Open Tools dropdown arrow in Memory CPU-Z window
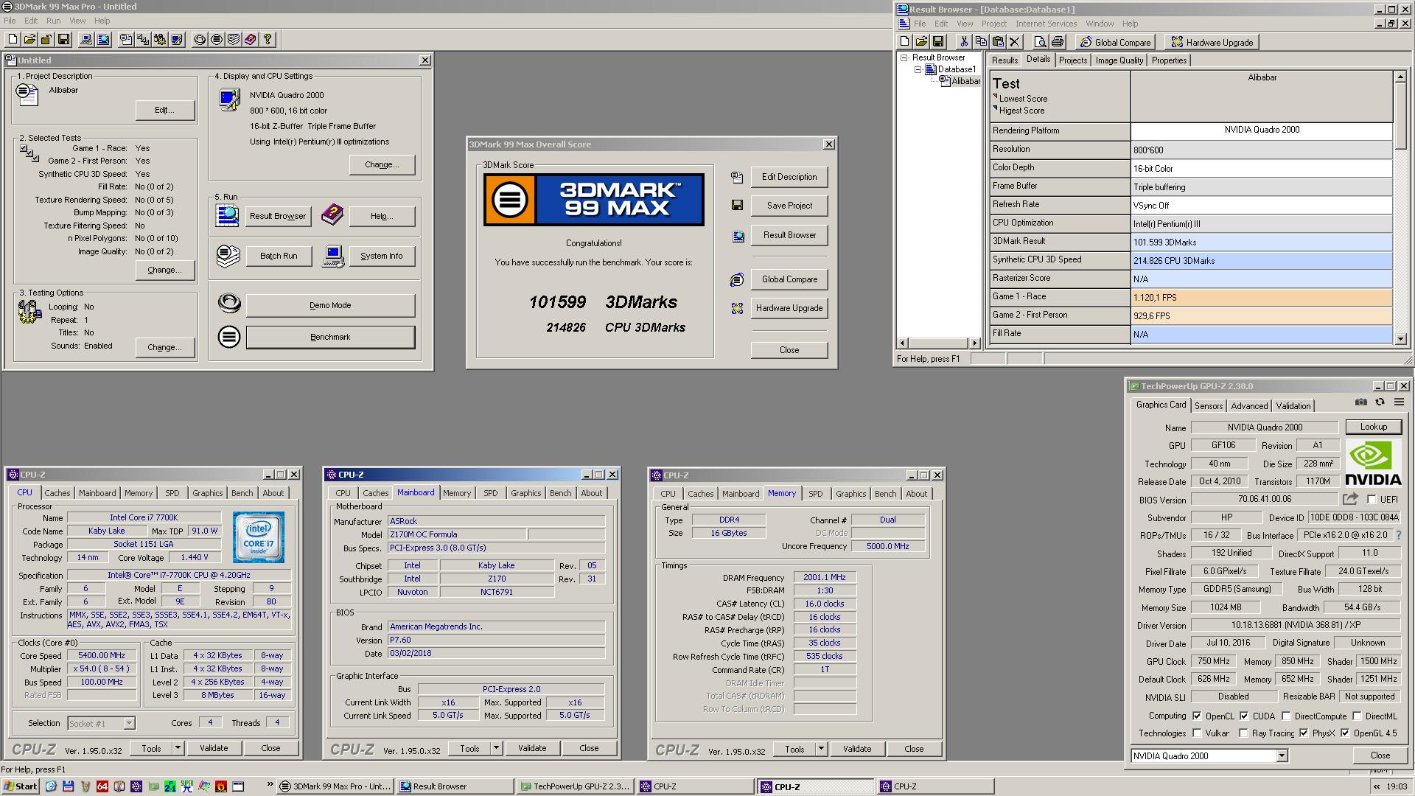 pyautogui.click(x=821, y=749)
